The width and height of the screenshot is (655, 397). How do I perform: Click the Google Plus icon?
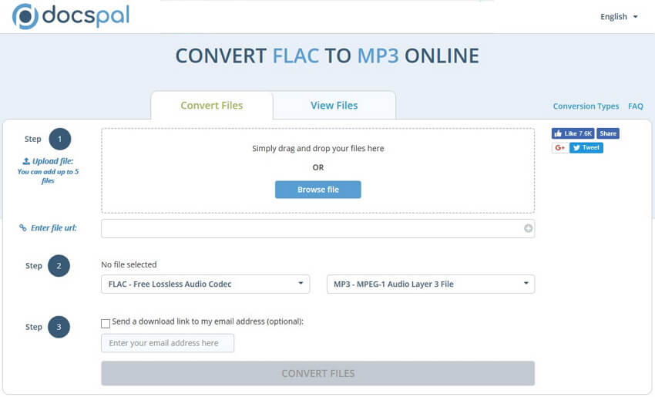click(560, 147)
